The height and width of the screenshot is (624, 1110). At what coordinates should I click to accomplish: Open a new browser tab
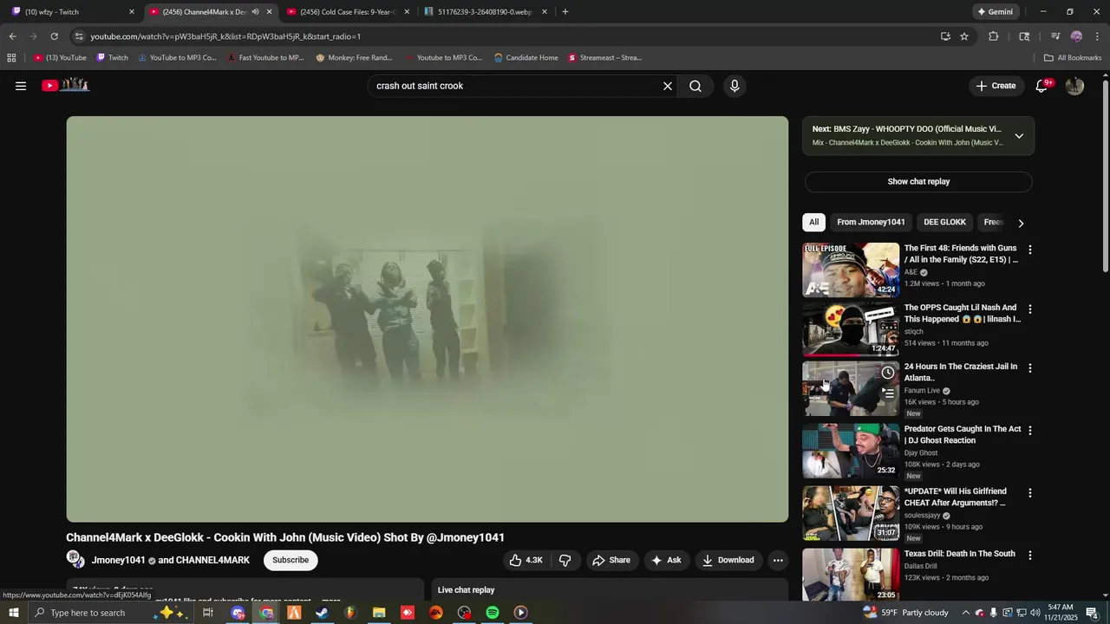pyautogui.click(x=565, y=12)
